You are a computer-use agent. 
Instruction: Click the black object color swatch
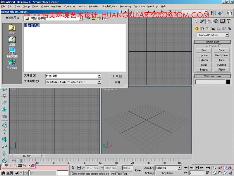click(228, 82)
